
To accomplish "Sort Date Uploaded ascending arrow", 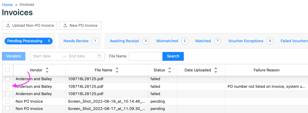I will point(216,69).
